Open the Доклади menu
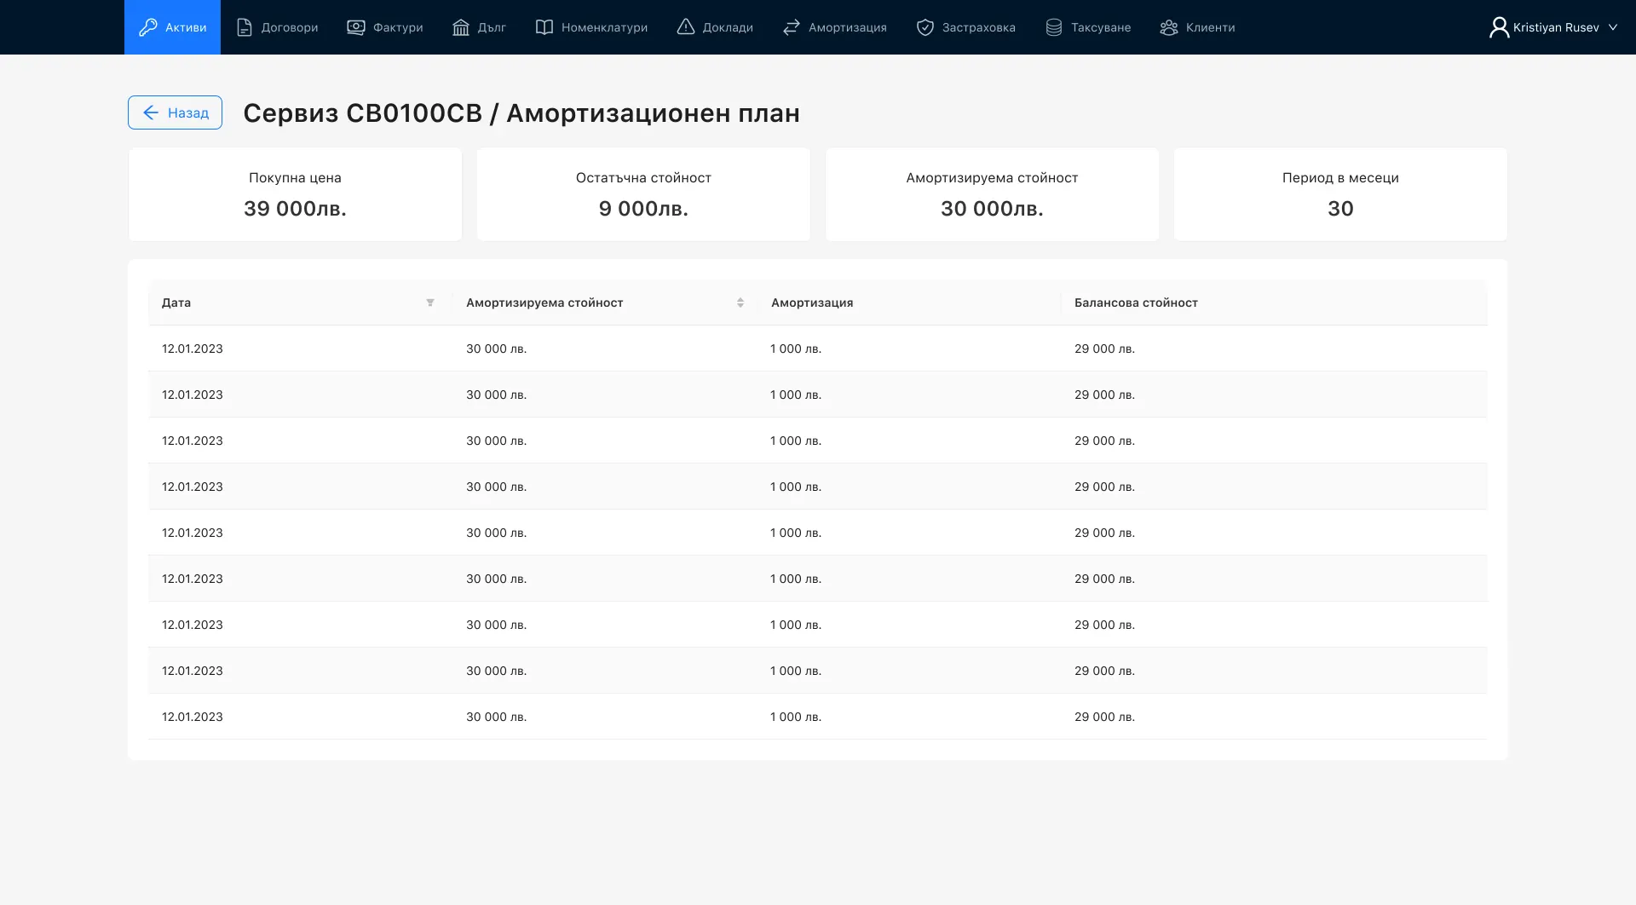The image size is (1636, 905). click(715, 27)
